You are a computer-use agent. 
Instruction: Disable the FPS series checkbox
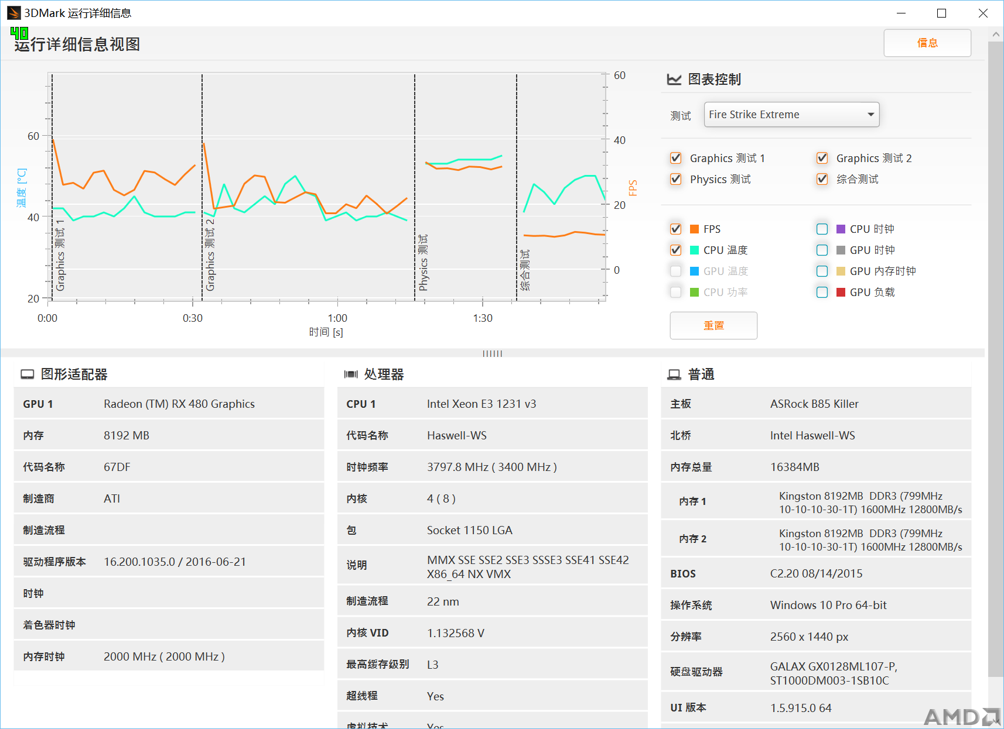676,229
